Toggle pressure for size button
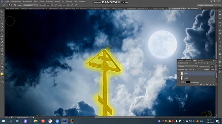This screenshot has height=124, width=222. click(76, 5)
